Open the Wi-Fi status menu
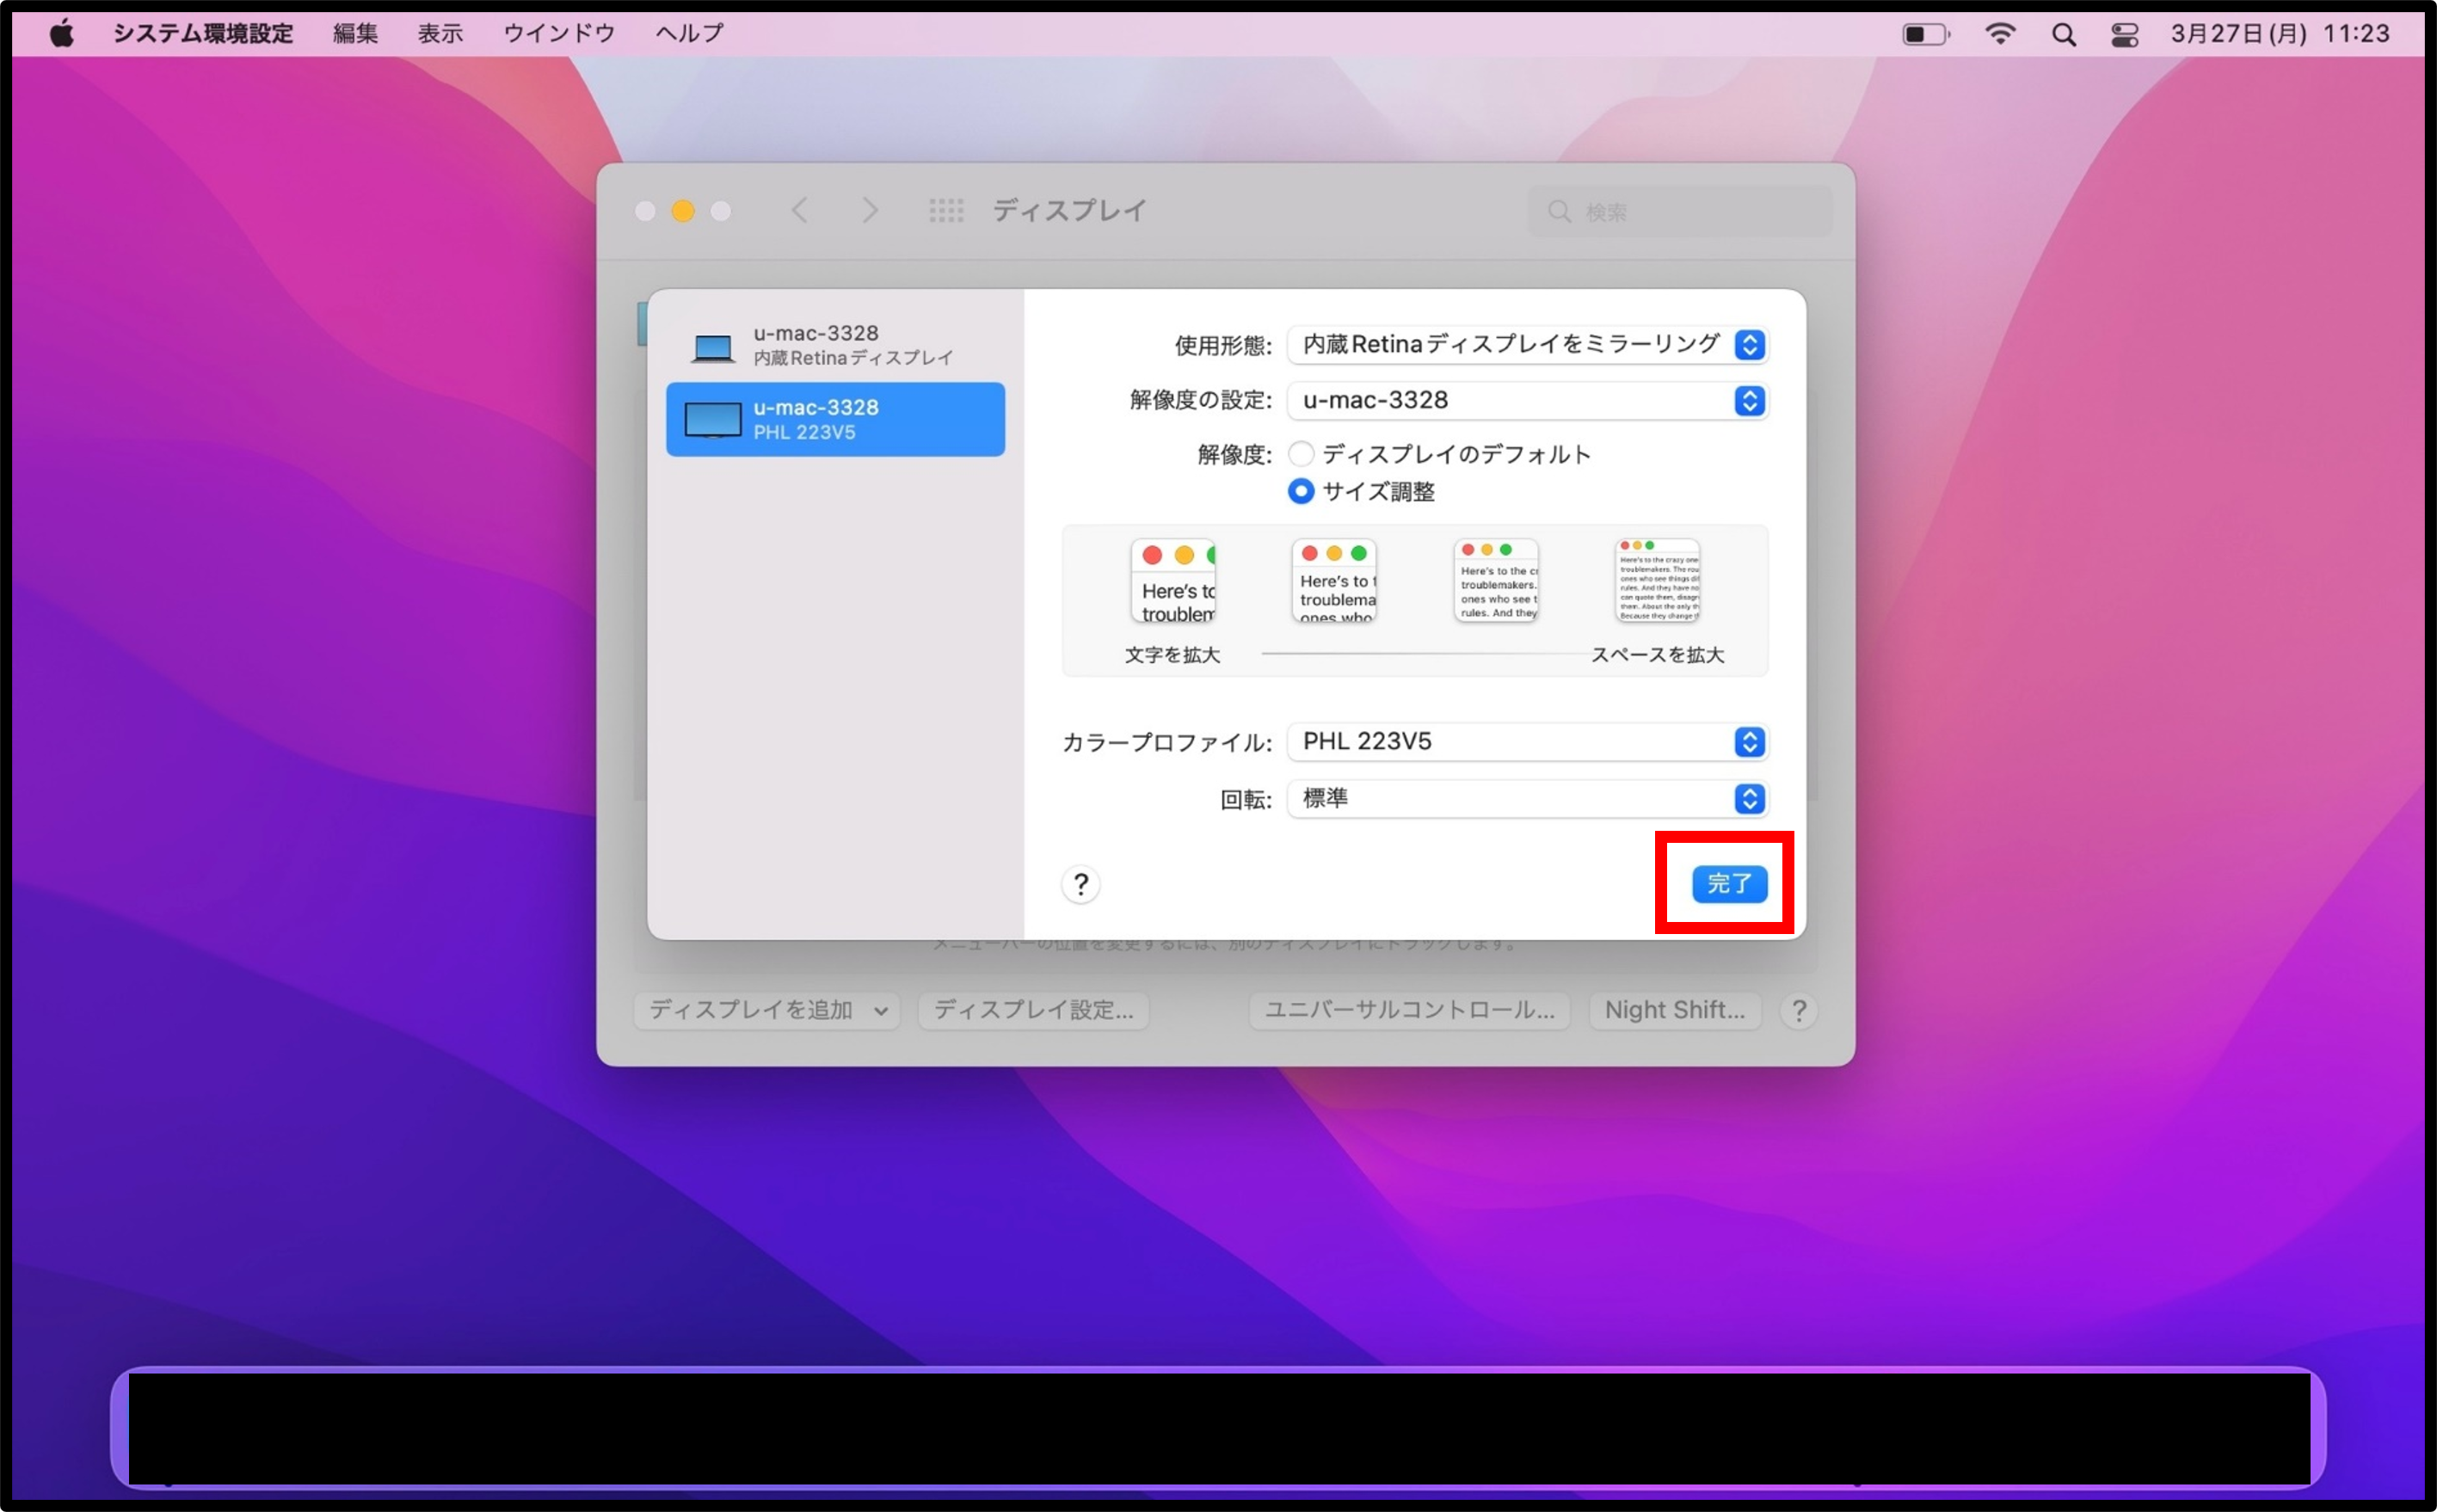2437x1512 pixels. click(x=1999, y=34)
